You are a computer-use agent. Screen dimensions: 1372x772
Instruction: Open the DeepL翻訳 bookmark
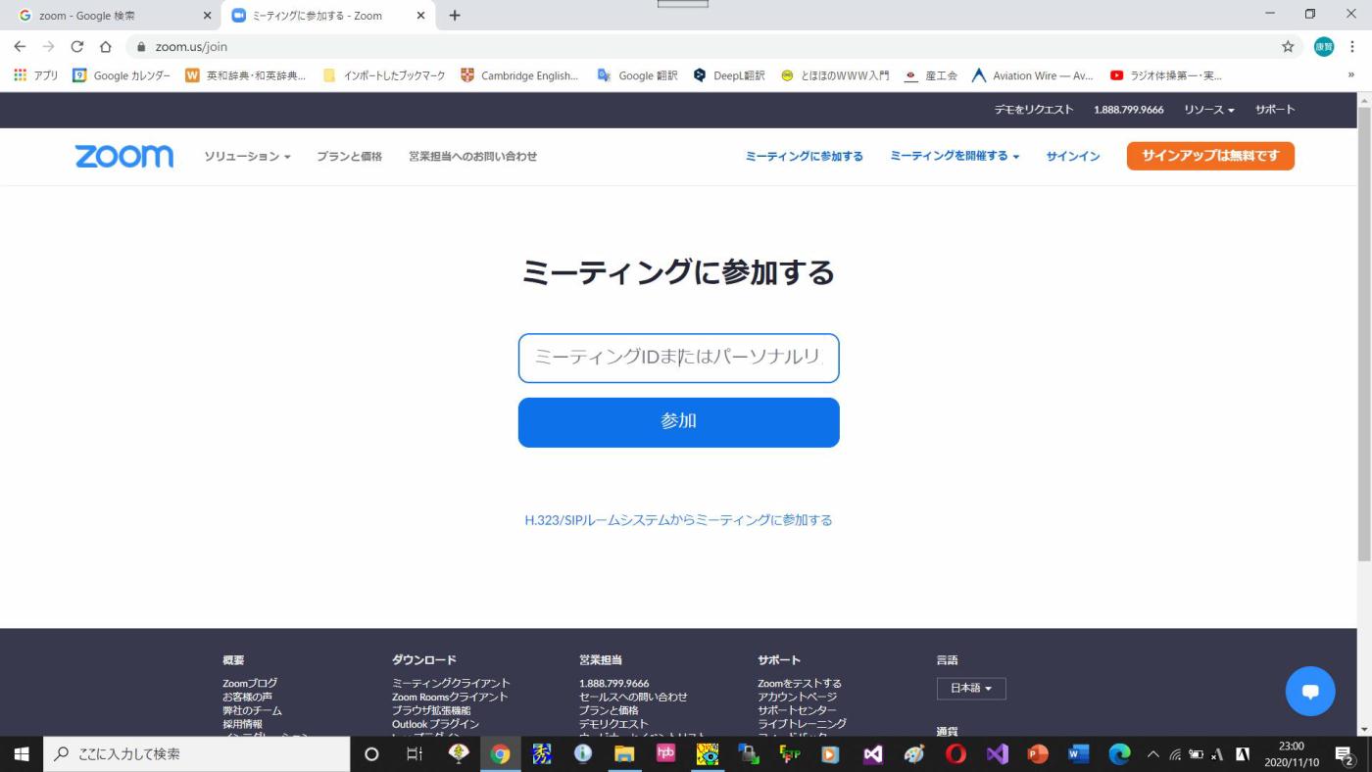(729, 75)
